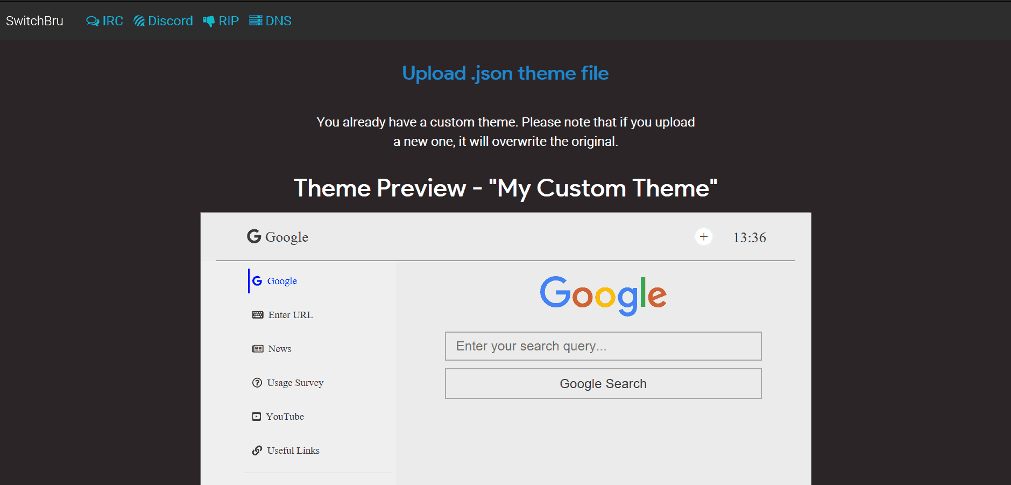Click the DNS server icon
Image resolution: width=1011 pixels, height=485 pixels.
pyautogui.click(x=256, y=20)
